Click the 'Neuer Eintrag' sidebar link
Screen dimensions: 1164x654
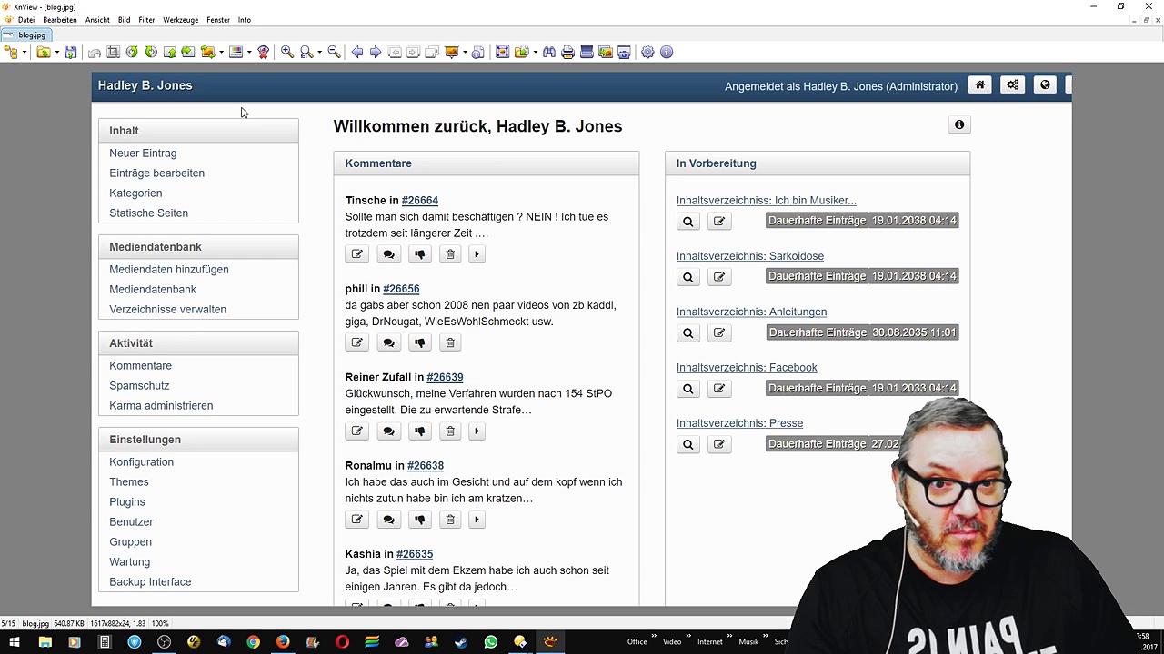point(143,154)
